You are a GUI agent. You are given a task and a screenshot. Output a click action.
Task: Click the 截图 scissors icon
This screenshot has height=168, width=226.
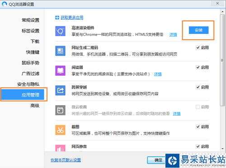[60, 130]
